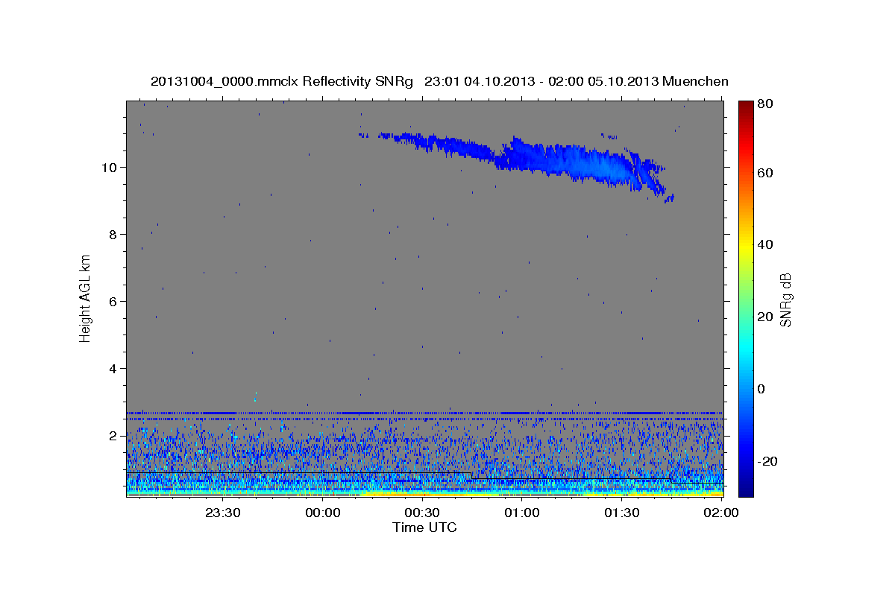This screenshot has width=895, height=596.
Task: Click the colorbar value 60
Action: [x=765, y=173]
